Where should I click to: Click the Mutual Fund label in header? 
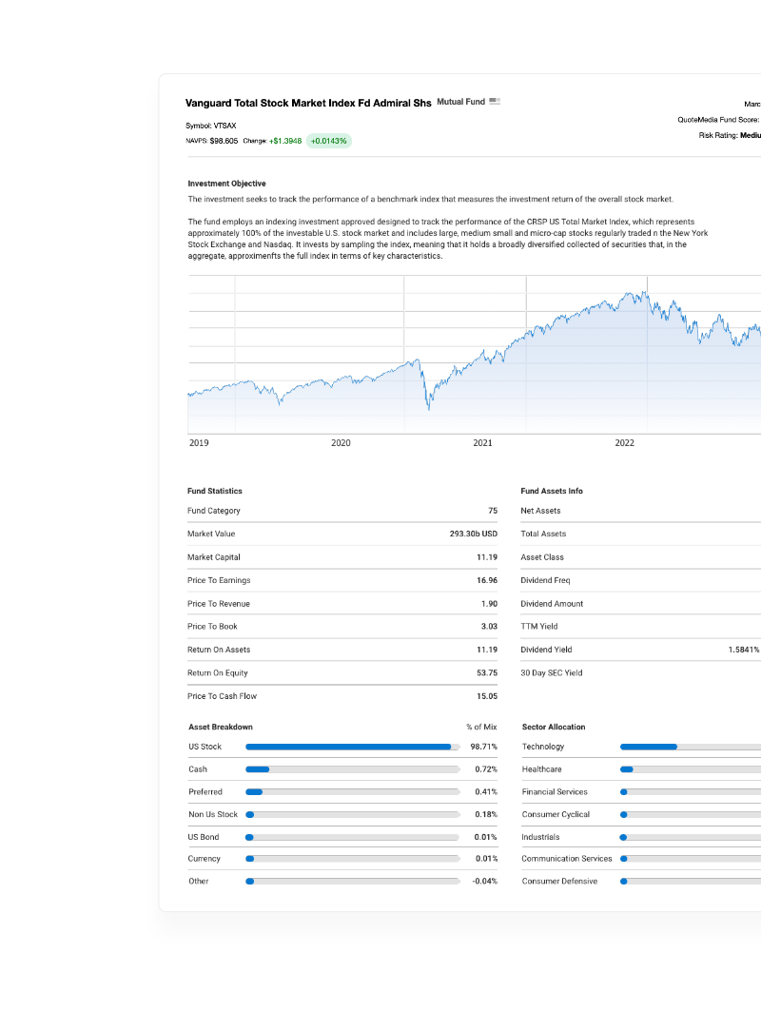(461, 102)
